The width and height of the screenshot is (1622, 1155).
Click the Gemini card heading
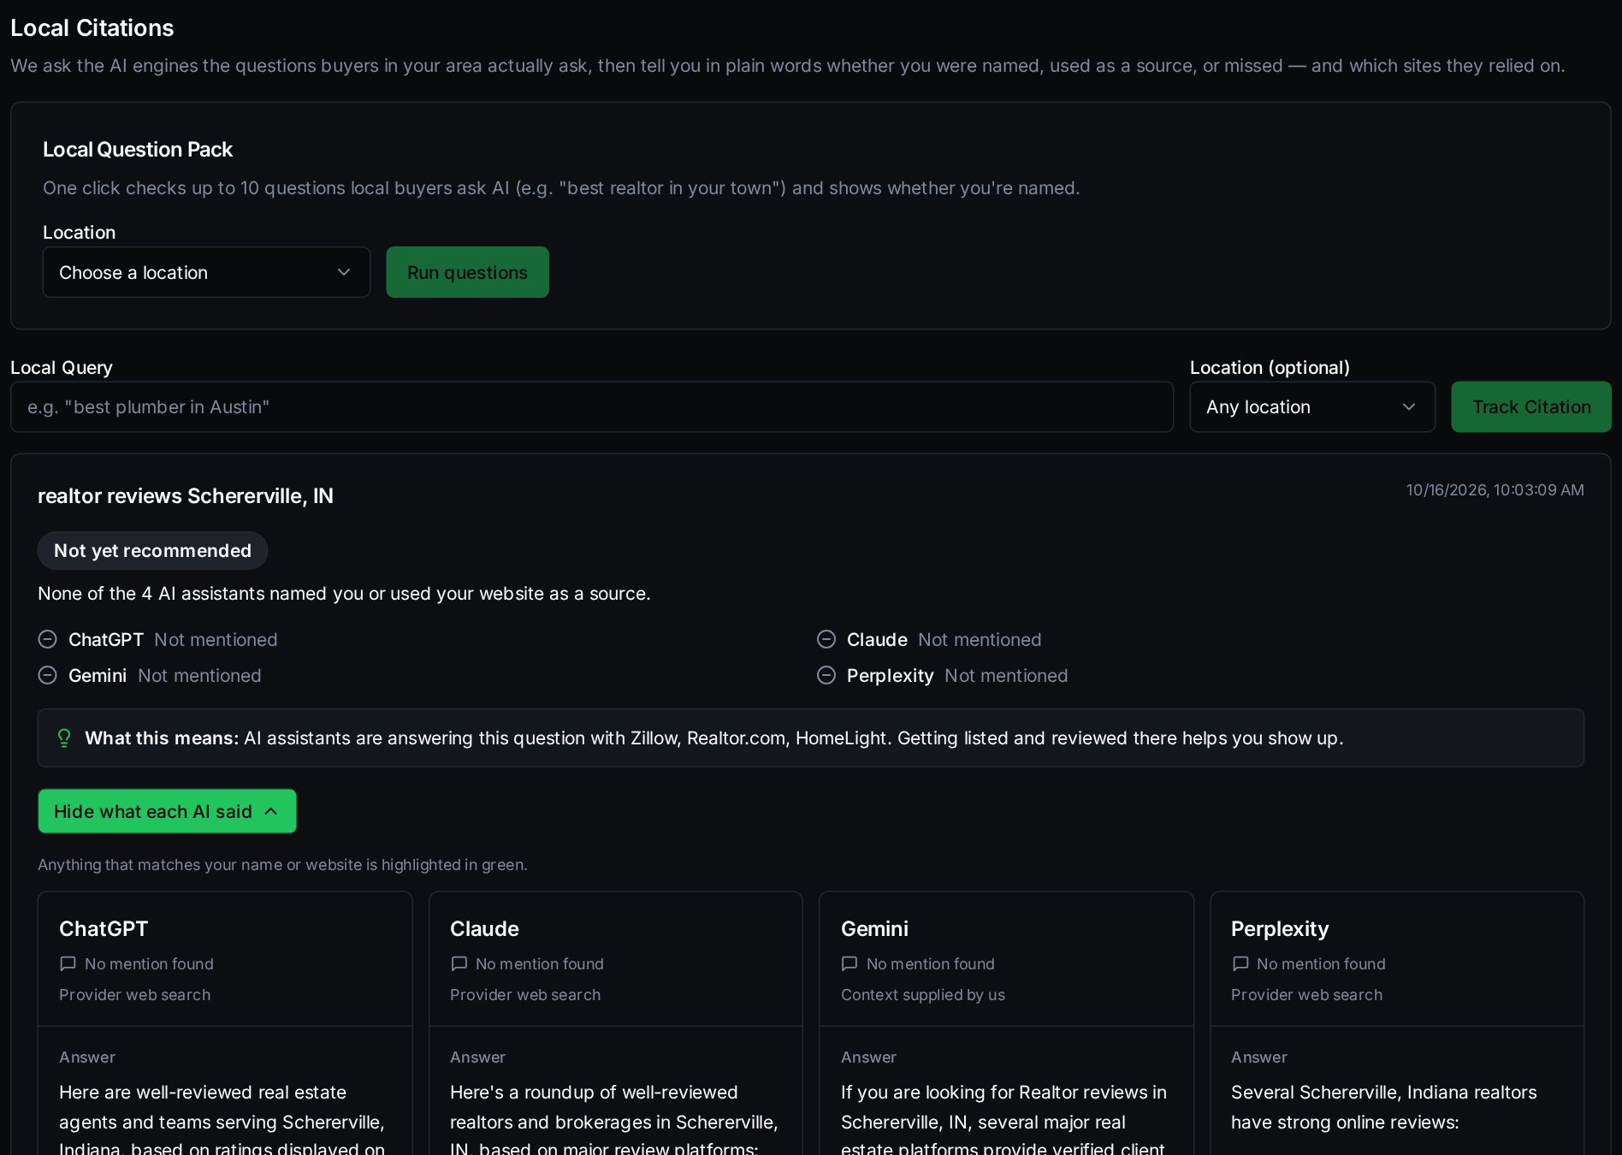click(x=874, y=928)
